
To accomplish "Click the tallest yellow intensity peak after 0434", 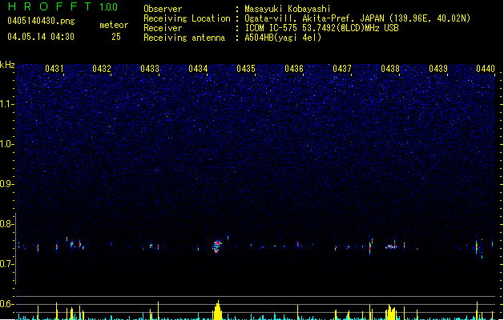I will tap(218, 310).
